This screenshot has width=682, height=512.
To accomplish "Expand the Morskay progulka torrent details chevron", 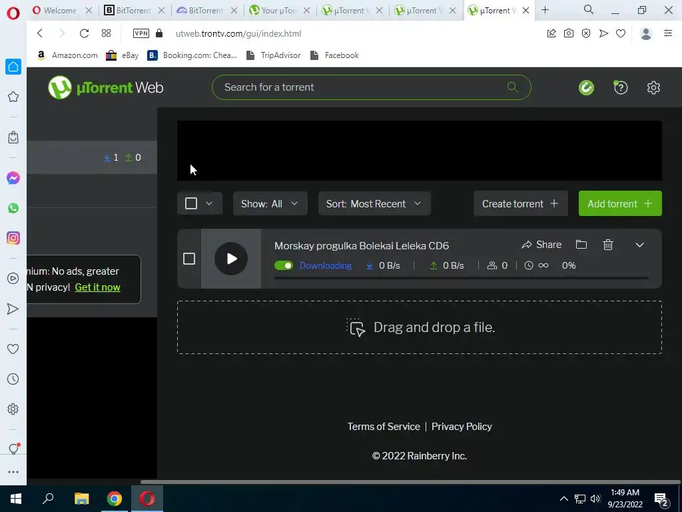I will tap(639, 245).
